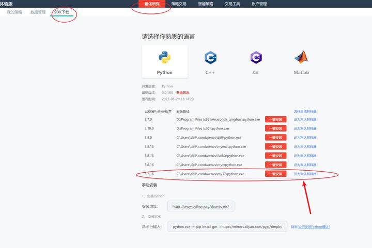Set Python 3.7.0 as default interpreter

[x=305, y=119]
